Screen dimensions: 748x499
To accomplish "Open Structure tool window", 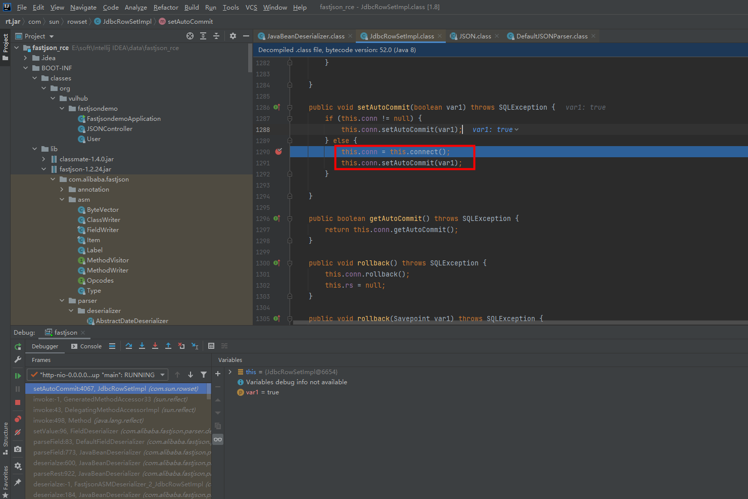I will [5, 438].
